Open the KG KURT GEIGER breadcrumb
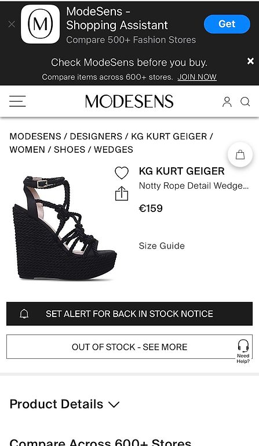 click(x=169, y=136)
